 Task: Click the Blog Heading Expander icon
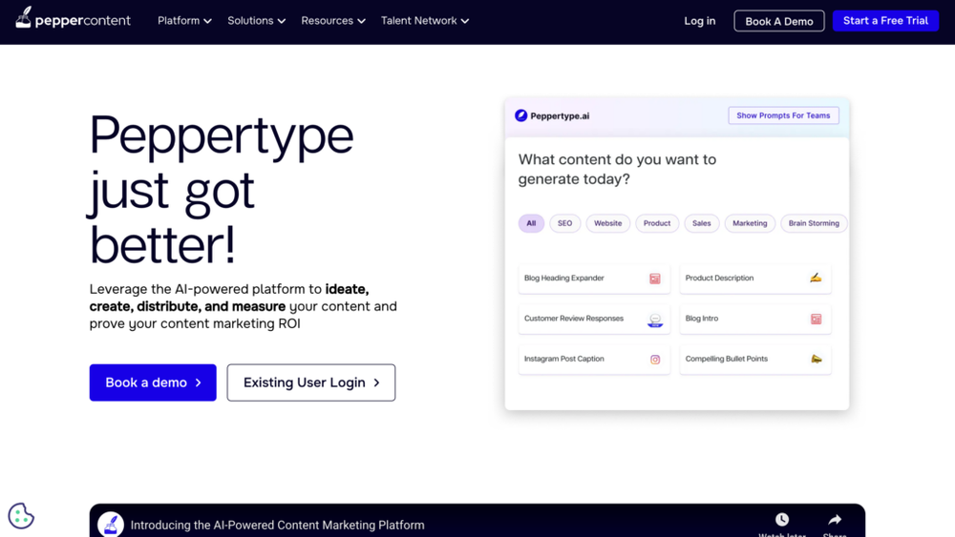point(655,279)
